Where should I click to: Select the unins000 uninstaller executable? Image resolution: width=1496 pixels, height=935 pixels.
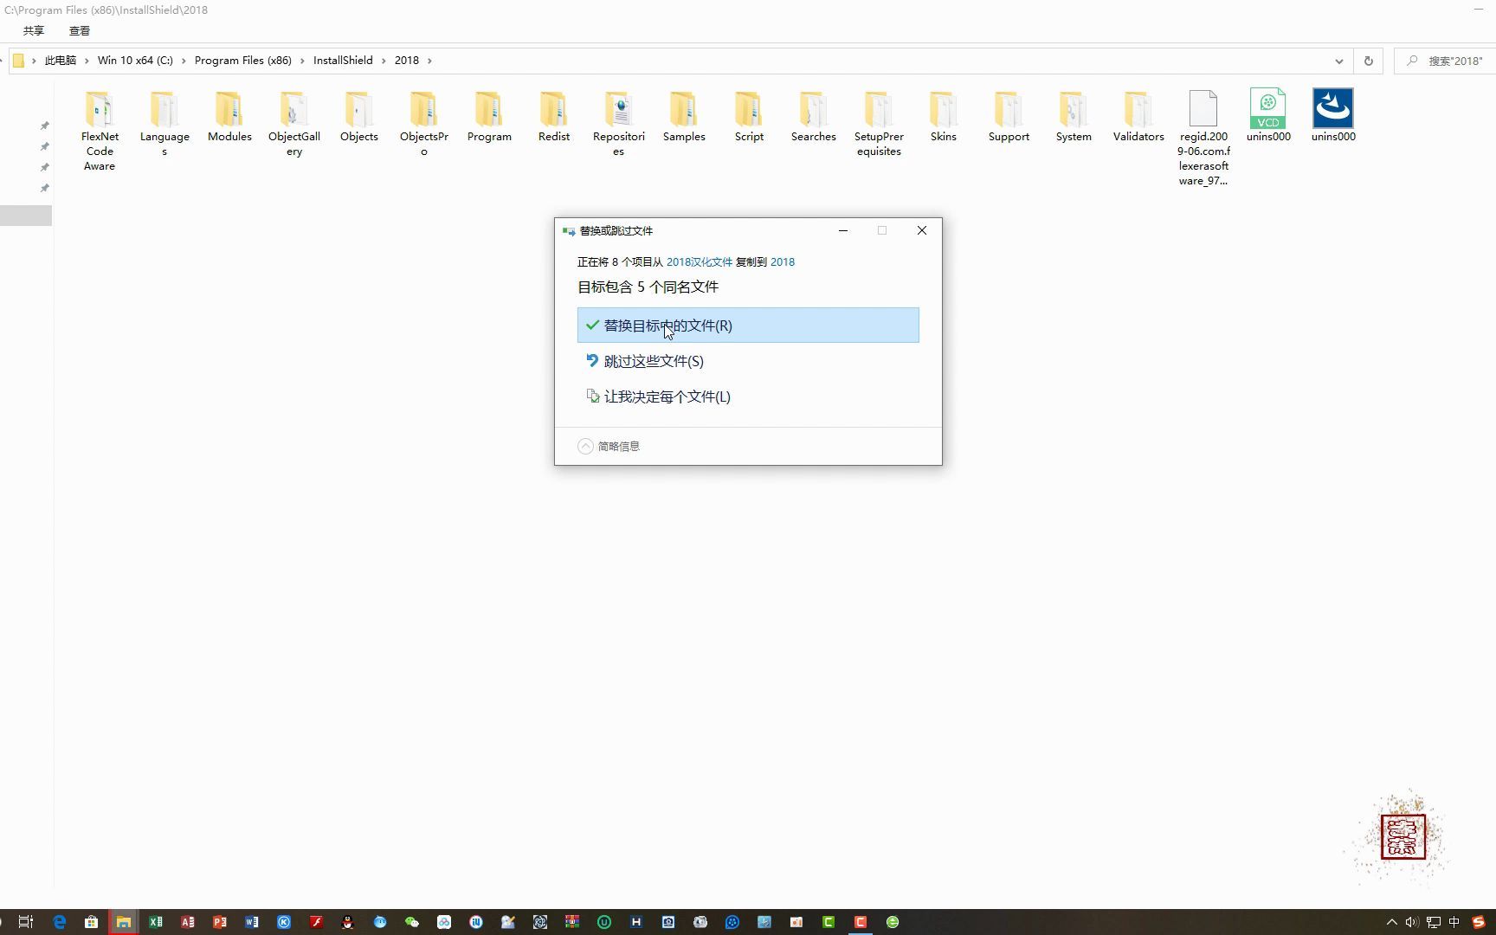[1333, 116]
